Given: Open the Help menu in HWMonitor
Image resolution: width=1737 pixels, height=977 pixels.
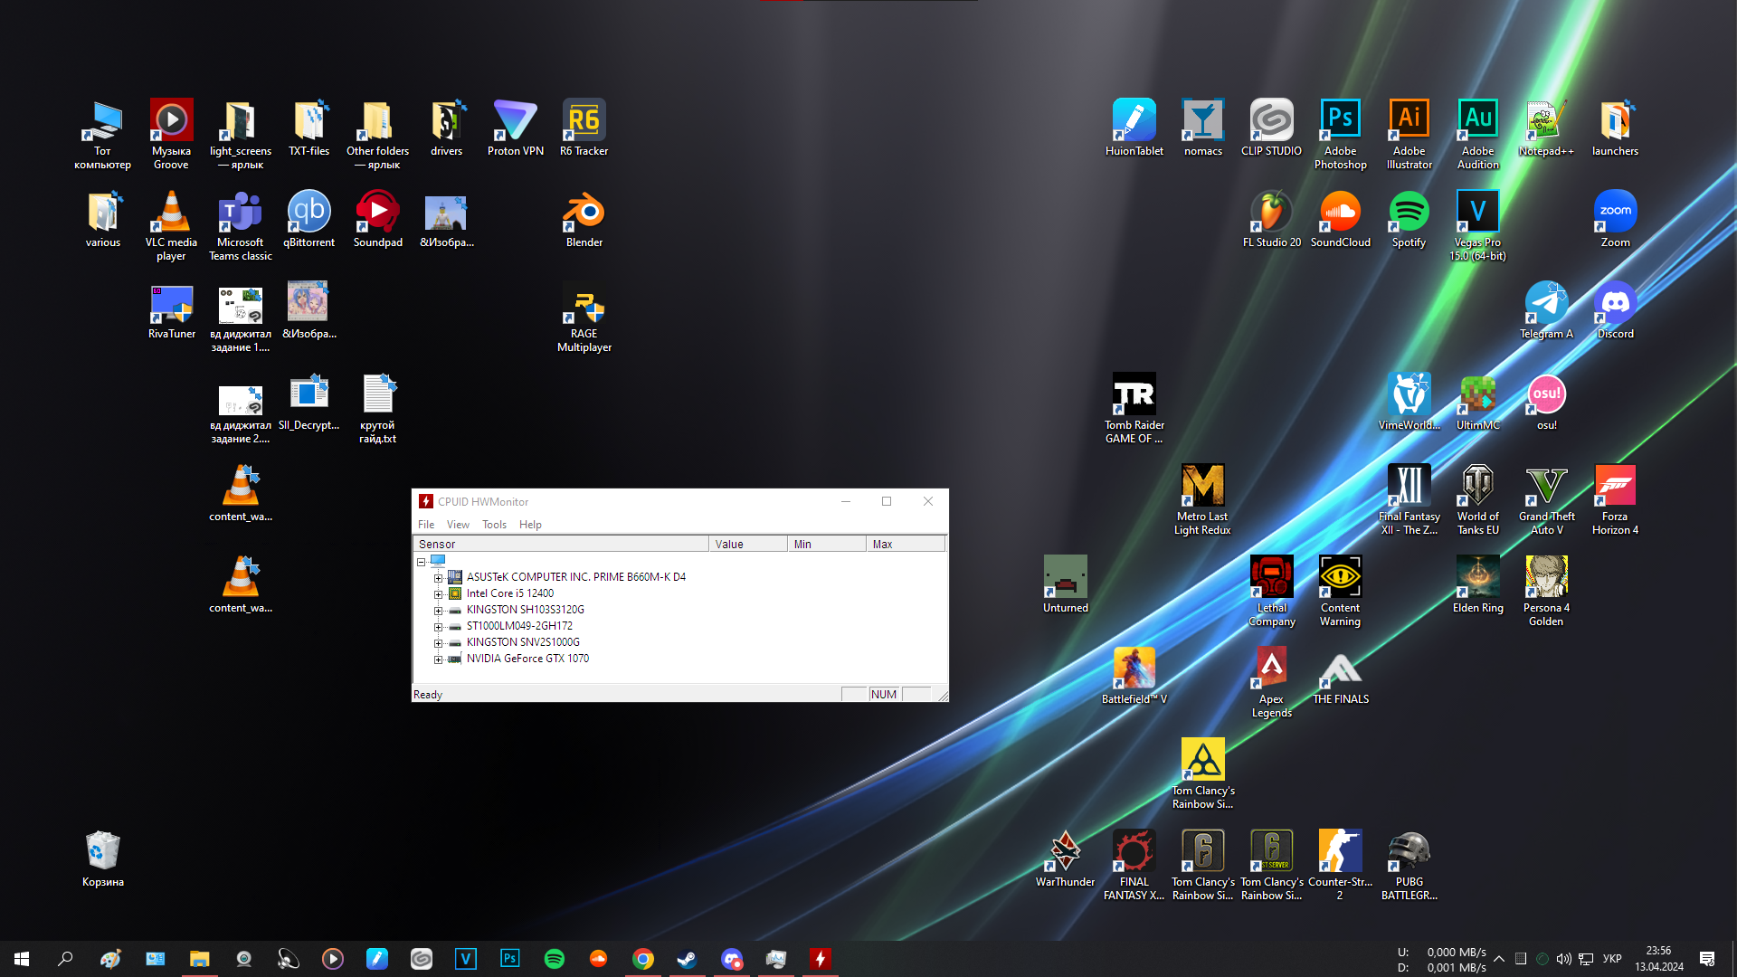Looking at the screenshot, I should coord(530,525).
